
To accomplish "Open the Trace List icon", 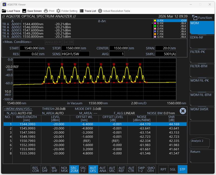I will point(81,11).
